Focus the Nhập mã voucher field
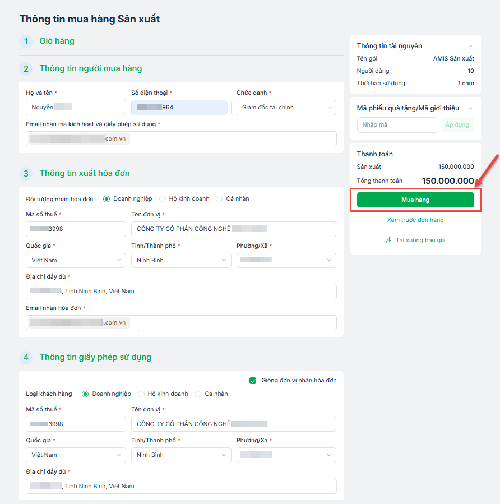 tap(396, 125)
